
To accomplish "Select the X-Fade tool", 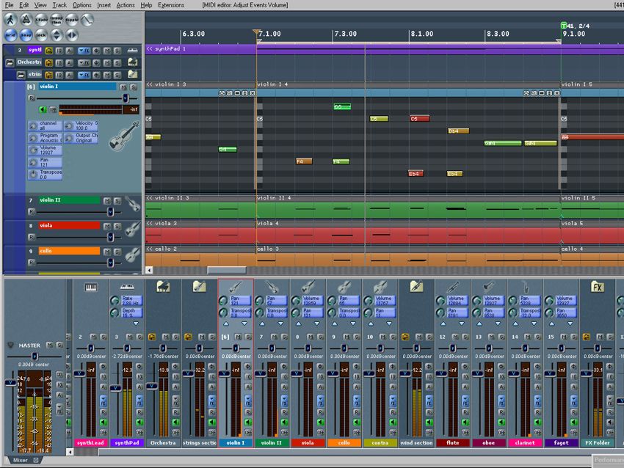I will 40,19.
